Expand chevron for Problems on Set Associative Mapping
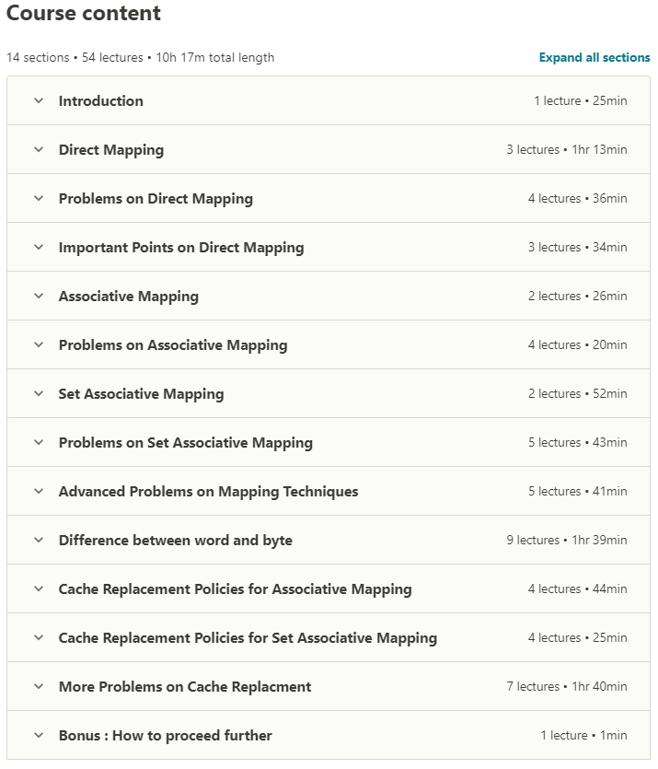Viewport: 658px width, 769px height. pyautogui.click(x=39, y=442)
